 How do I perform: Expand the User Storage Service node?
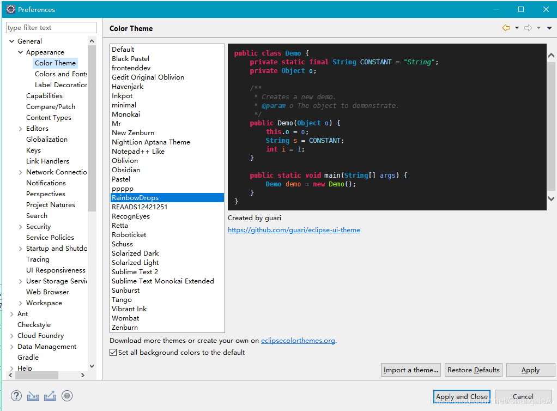point(20,281)
